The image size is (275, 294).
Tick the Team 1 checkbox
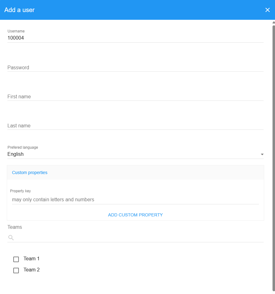coord(16,259)
